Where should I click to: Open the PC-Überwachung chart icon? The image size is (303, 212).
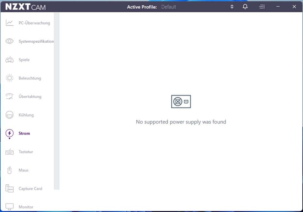(9, 23)
